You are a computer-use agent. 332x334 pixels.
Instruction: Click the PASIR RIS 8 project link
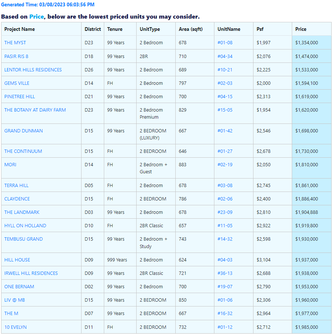coord(16,57)
